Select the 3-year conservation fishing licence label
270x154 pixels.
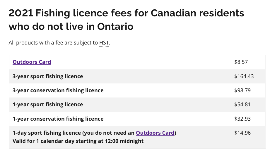click(58, 90)
